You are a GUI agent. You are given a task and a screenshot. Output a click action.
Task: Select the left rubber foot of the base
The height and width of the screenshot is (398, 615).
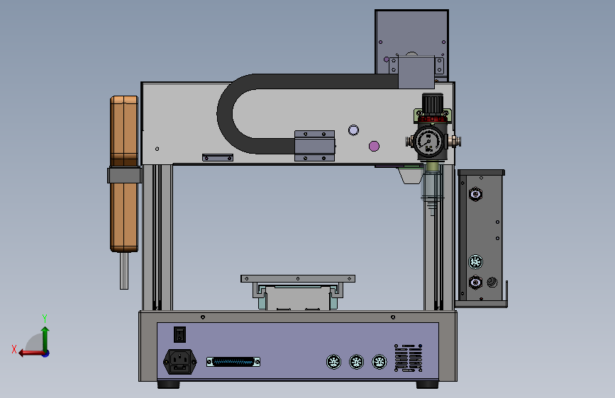pos(168,385)
